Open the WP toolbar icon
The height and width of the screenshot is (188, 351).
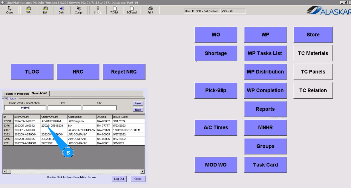(x=28, y=10)
